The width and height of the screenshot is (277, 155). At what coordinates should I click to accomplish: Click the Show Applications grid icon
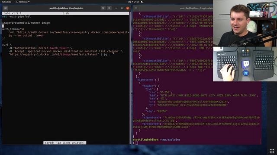click(272, 151)
